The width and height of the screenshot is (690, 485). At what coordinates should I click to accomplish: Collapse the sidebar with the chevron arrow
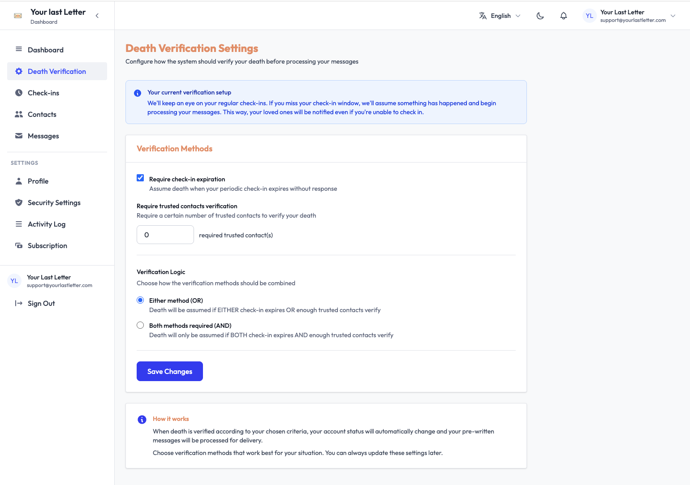click(x=97, y=15)
